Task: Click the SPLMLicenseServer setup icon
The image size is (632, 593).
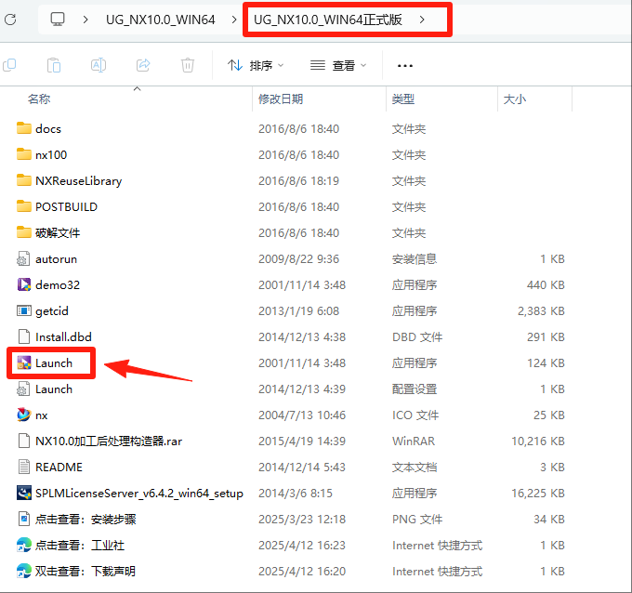Action: point(24,493)
